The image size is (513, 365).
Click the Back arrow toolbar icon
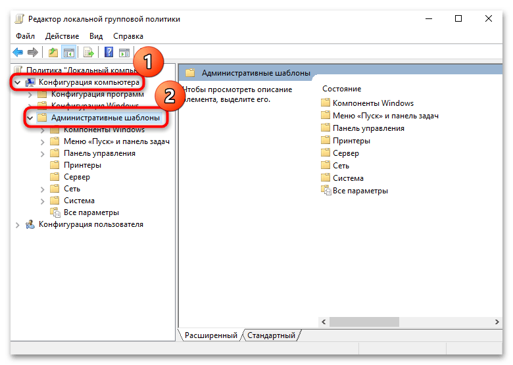pos(18,52)
